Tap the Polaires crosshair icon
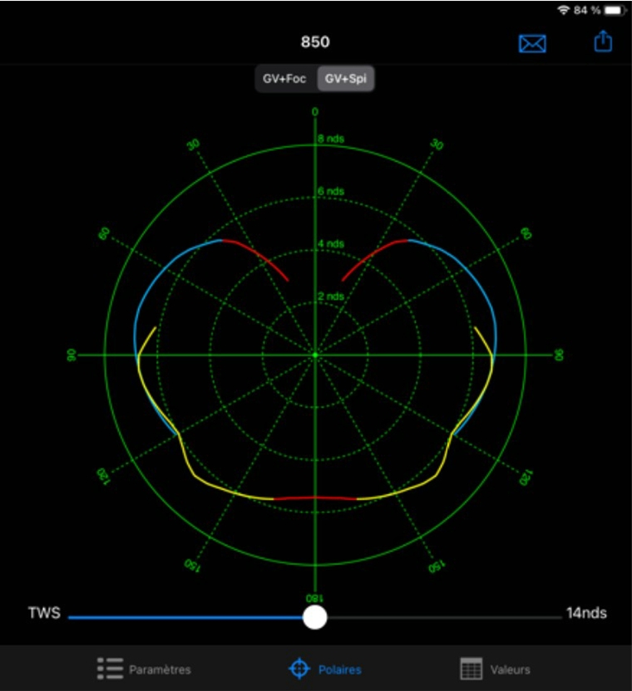The height and width of the screenshot is (691, 632). pyautogui.click(x=299, y=669)
